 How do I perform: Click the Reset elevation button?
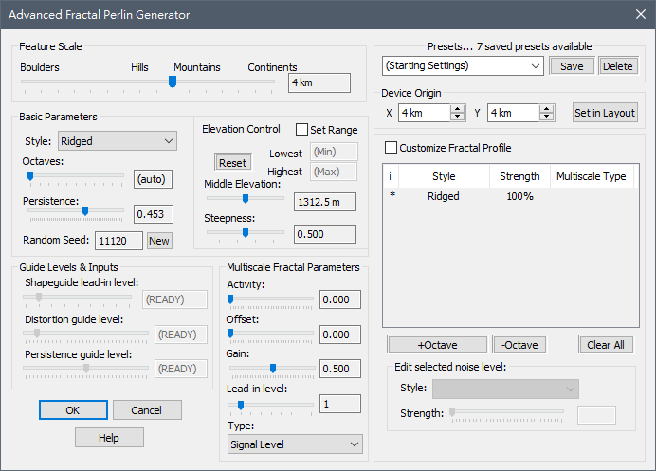232,163
